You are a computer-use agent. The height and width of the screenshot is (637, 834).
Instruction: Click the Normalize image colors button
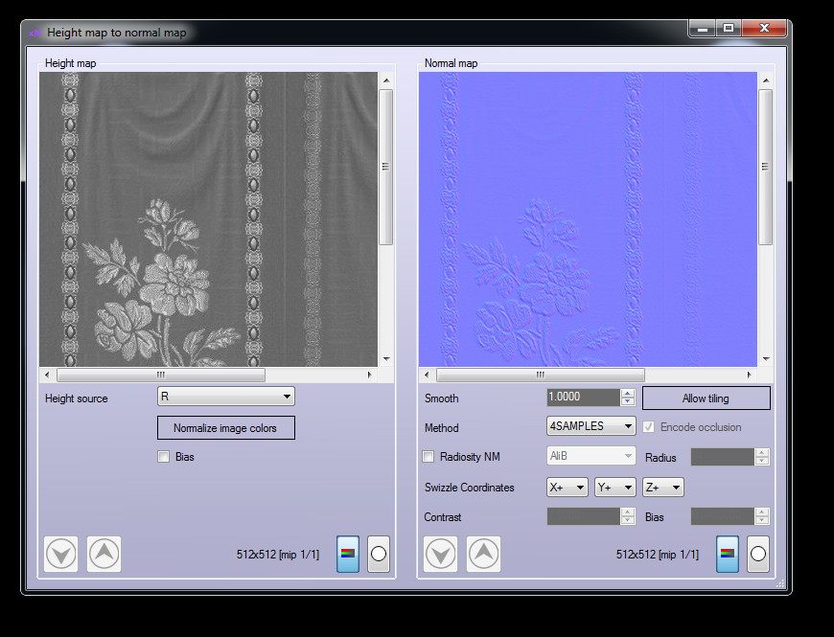[225, 427]
